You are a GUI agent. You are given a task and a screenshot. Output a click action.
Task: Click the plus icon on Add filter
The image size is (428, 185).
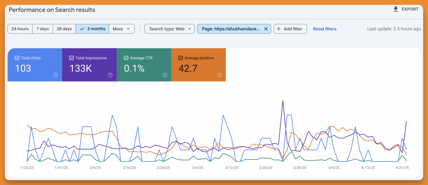(279, 29)
